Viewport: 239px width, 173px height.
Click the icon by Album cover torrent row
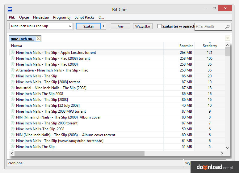(13, 135)
